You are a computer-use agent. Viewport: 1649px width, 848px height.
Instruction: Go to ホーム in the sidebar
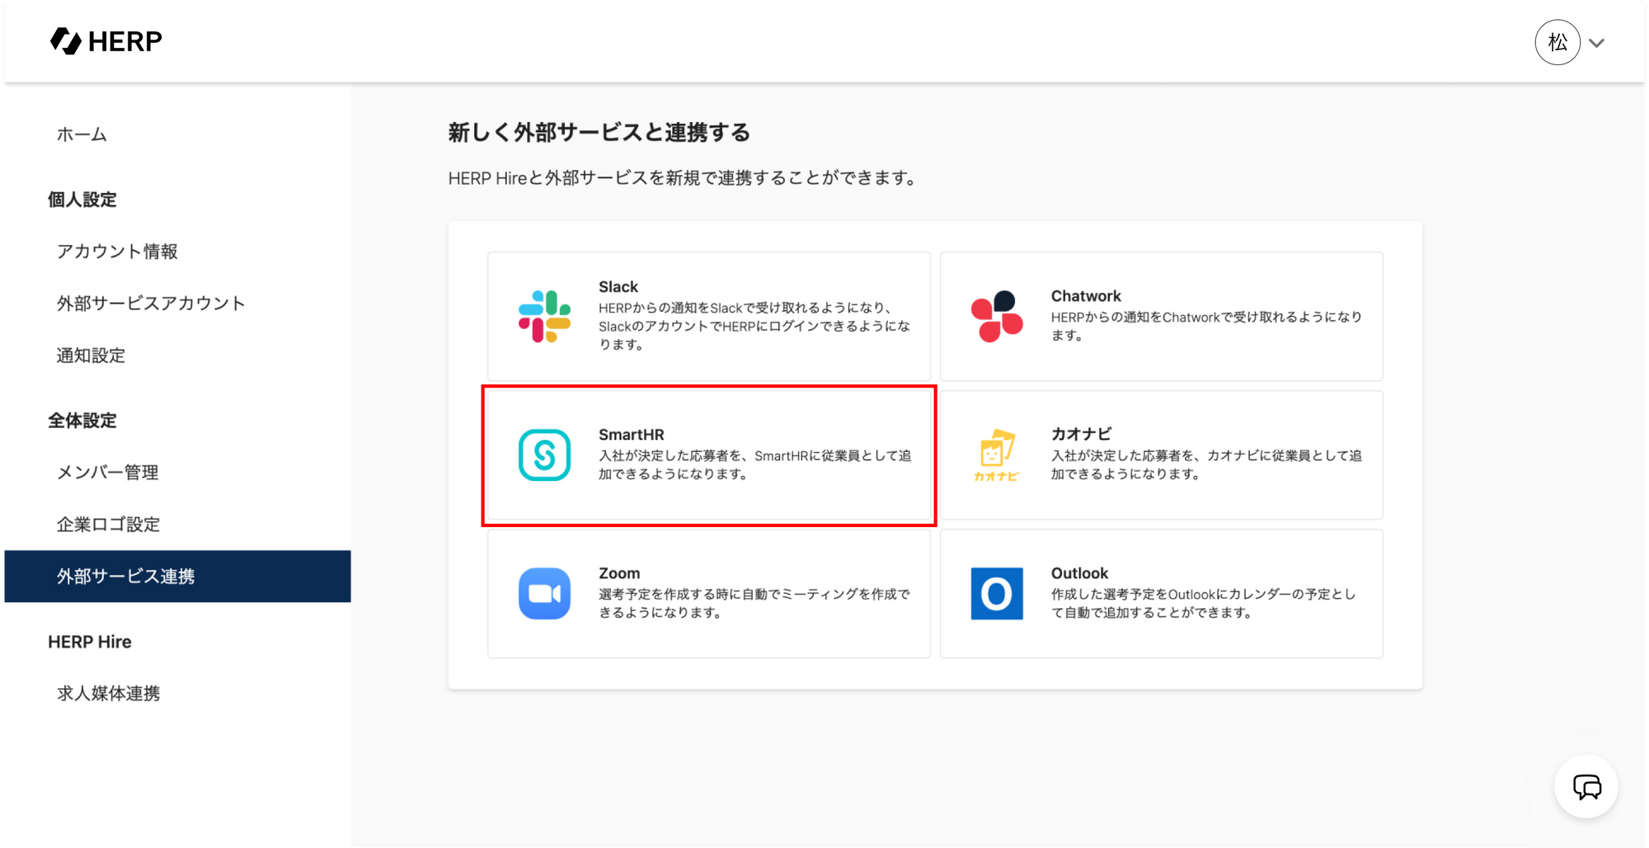(82, 134)
